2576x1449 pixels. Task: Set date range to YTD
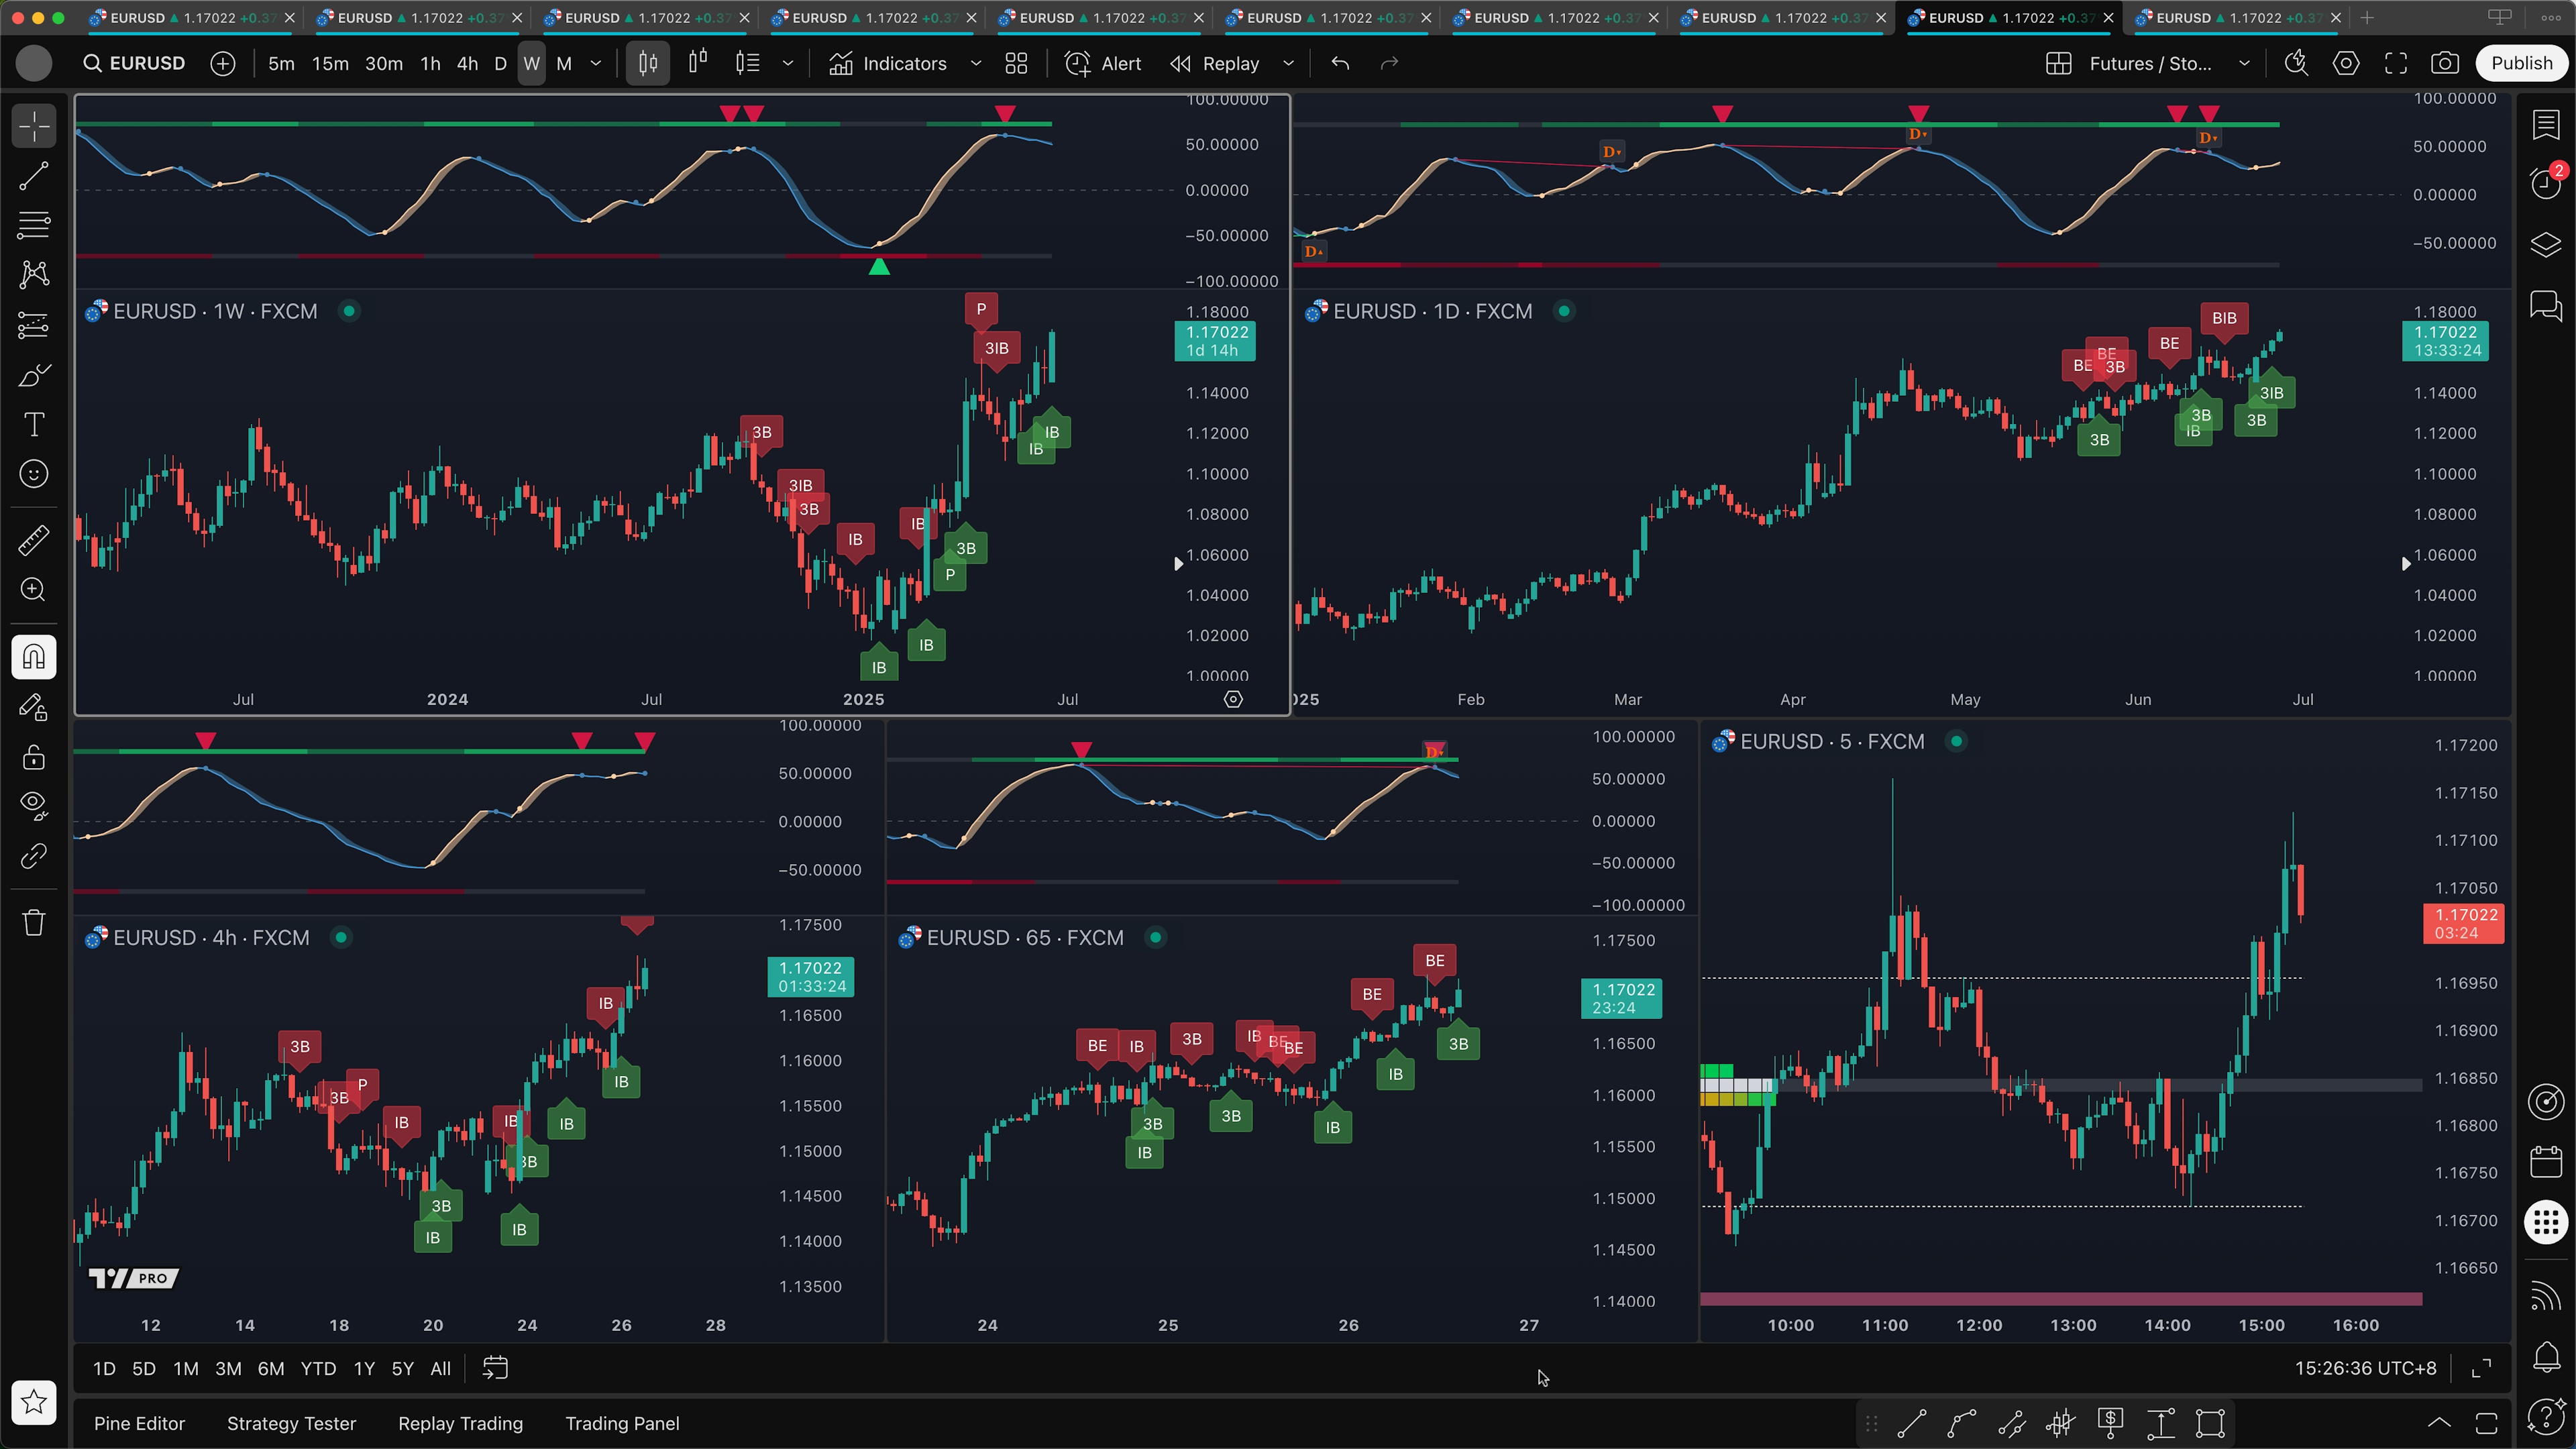318,1368
